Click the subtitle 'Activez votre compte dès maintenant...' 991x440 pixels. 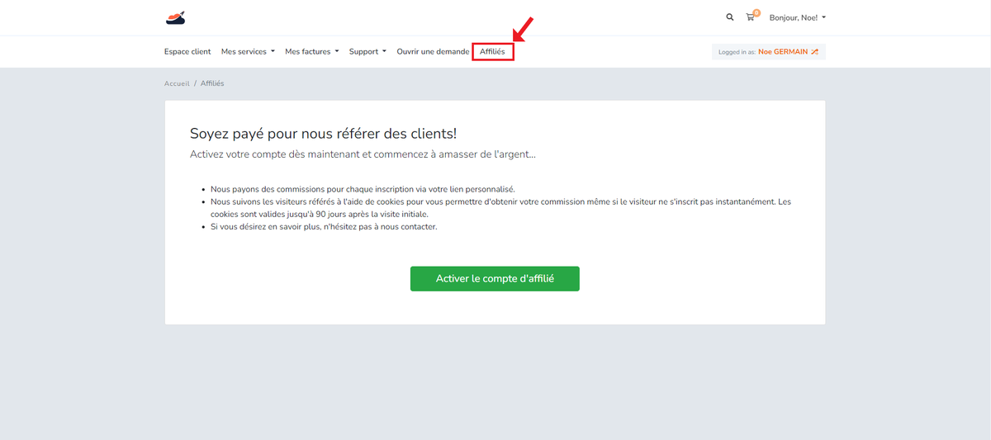click(x=363, y=154)
